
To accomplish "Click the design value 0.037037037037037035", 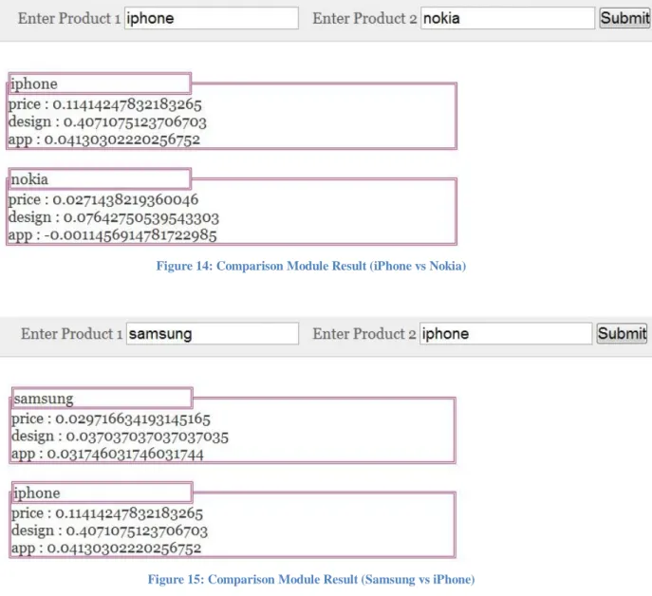I will [147, 437].
